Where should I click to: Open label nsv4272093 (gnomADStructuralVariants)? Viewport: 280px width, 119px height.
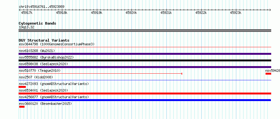pos(54,84)
